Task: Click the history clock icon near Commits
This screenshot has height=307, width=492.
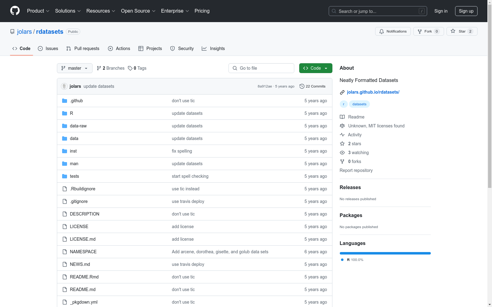Action: click(x=302, y=86)
